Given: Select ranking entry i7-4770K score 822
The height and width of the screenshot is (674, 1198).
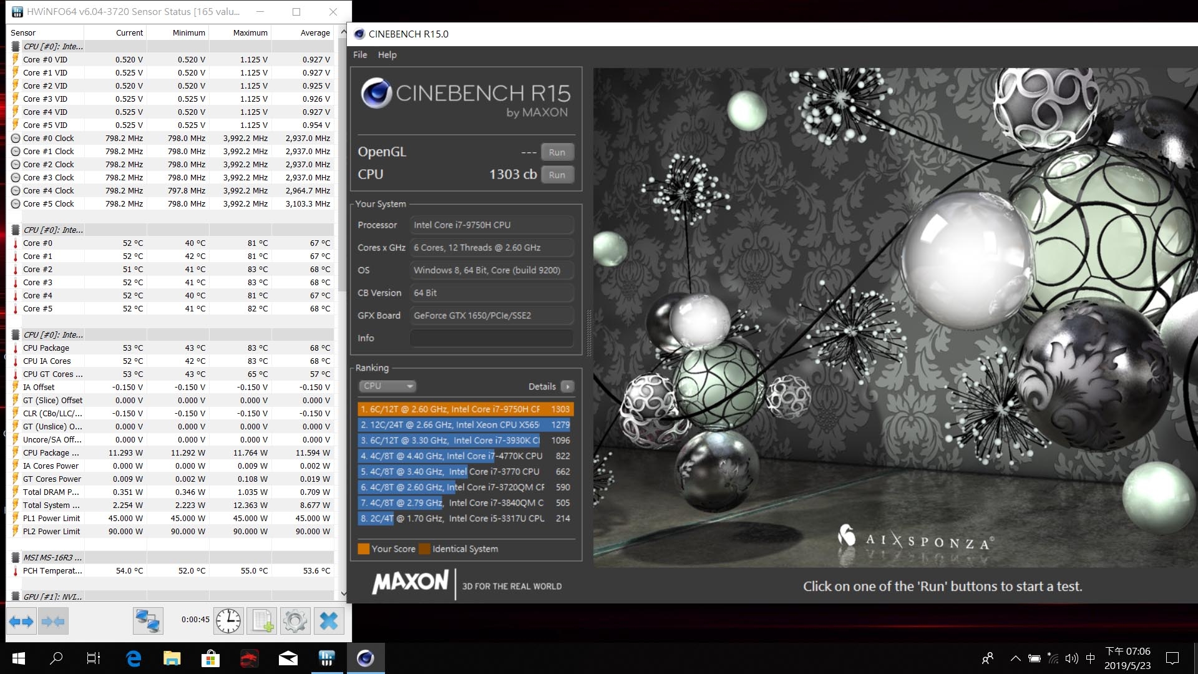Looking at the screenshot, I should pos(465,456).
